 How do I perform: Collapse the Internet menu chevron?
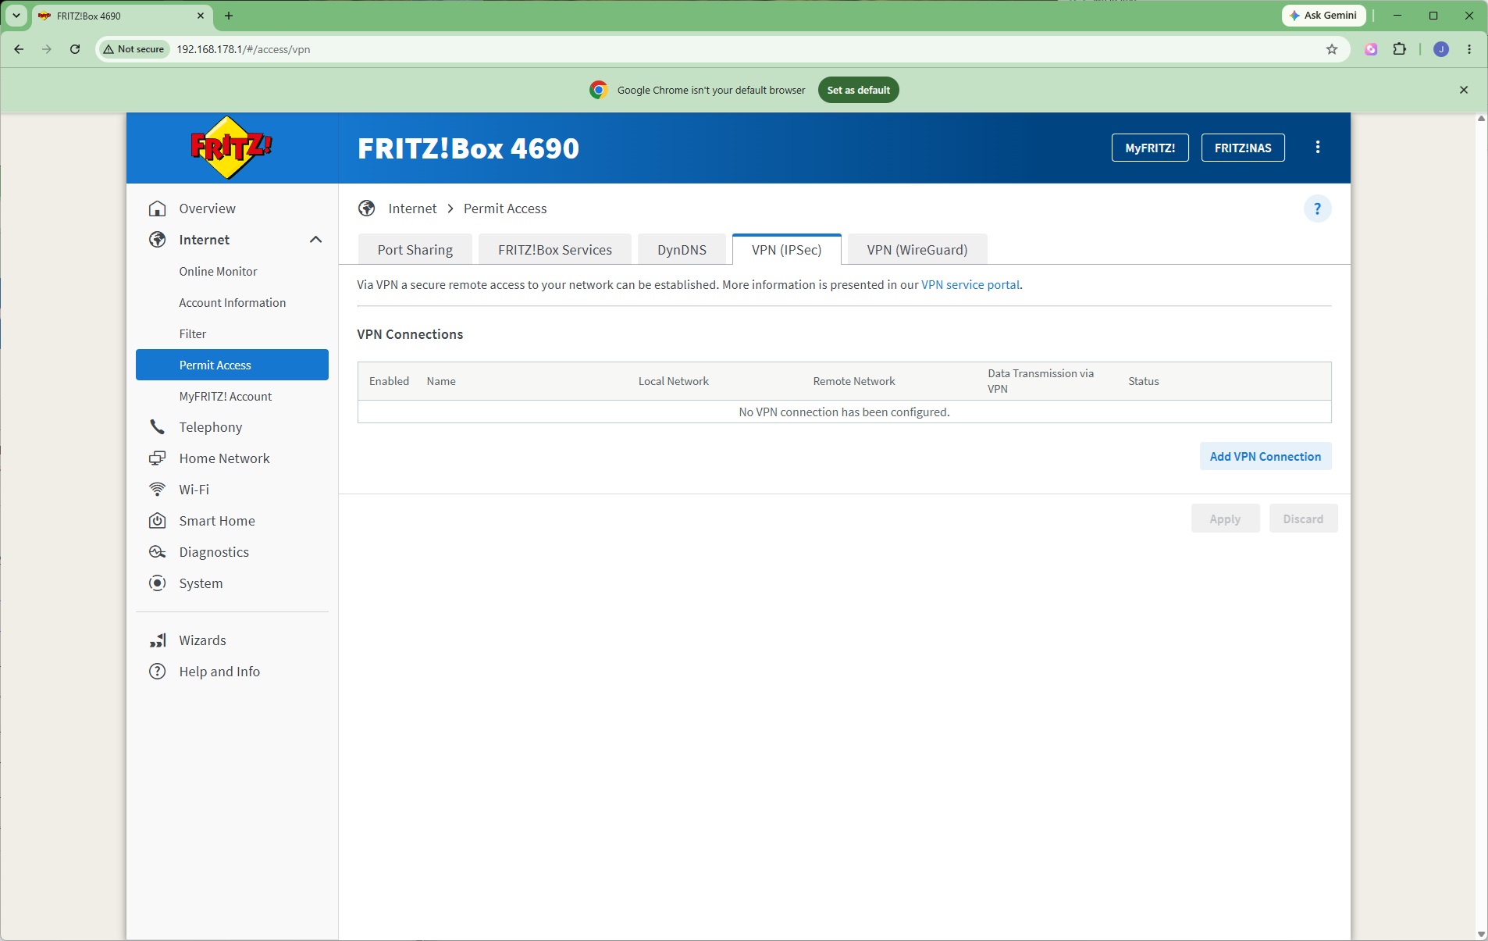pos(315,240)
